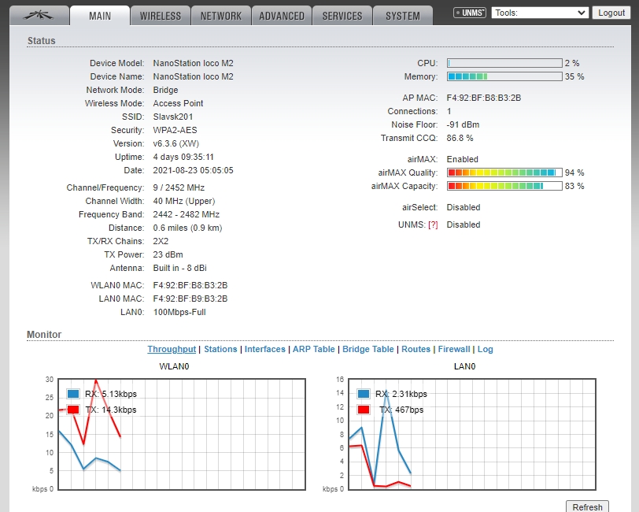The width and height of the screenshot is (639, 512).
Task: Switch to the WIRELESS tab
Action: [x=161, y=16]
